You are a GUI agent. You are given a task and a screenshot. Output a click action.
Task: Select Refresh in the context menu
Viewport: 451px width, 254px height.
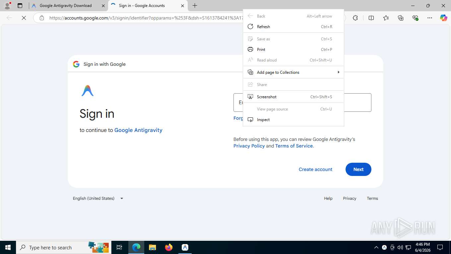[x=293, y=26]
